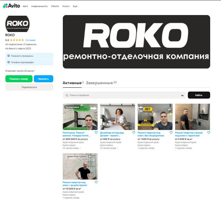Open search filter settings icon
This screenshot has width=221, height=202.
182,95
